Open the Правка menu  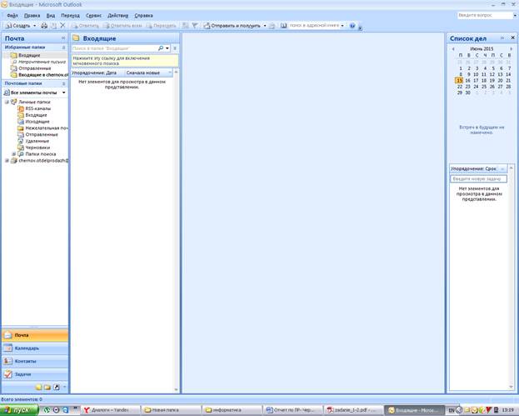[x=32, y=16]
